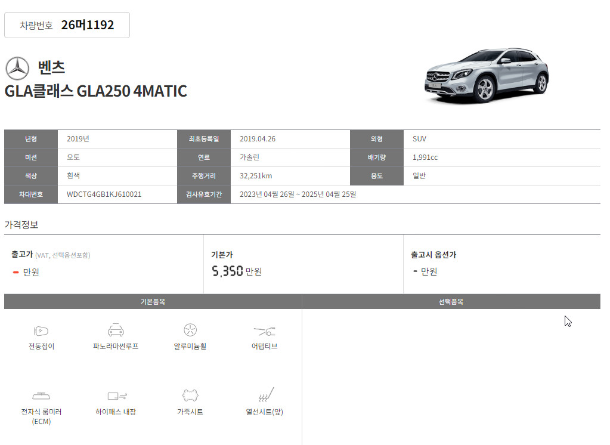The height and width of the screenshot is (445, 610).
Task: Click the fuel value 가솔린
Action: click(x=249, y=157)
